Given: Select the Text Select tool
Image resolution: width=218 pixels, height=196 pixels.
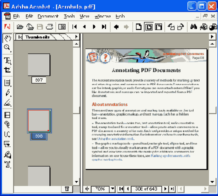Looking at the screenshot, I should point(7,60).
